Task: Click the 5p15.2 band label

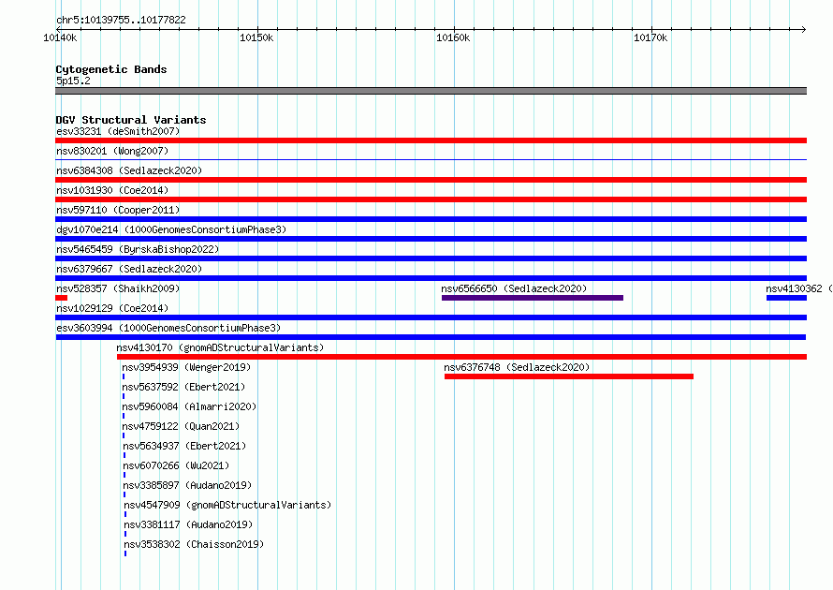Action: pos(73,81)
